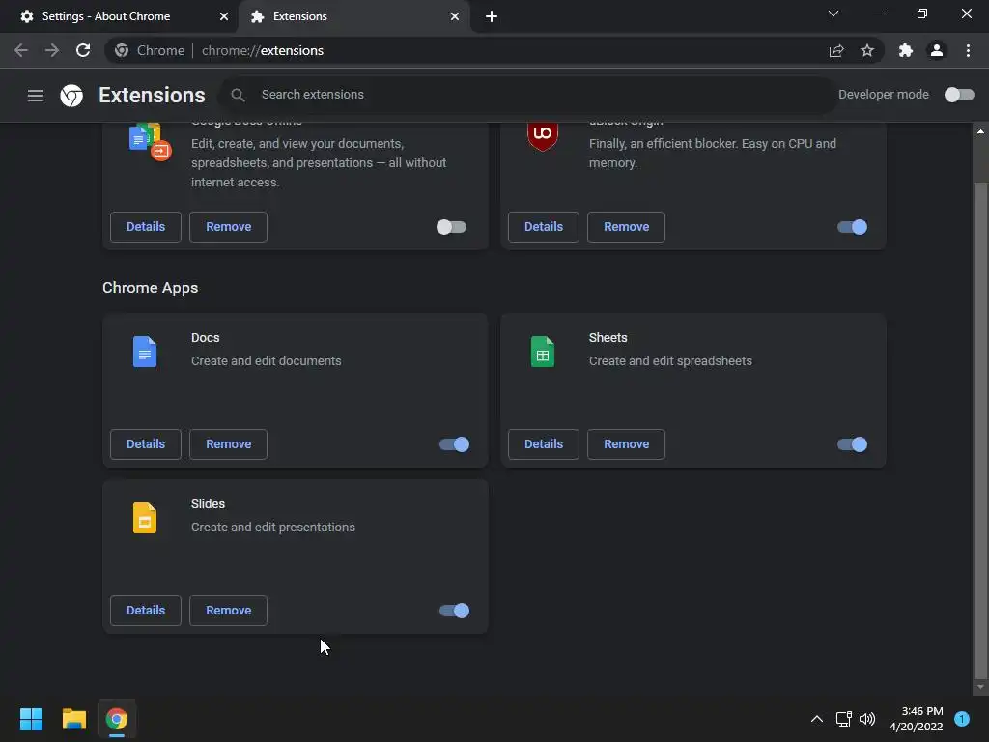Image resolution: width=989 pixels, height=742 pixels.
Task: Click the Docs app icon
Action: point(145,352)
